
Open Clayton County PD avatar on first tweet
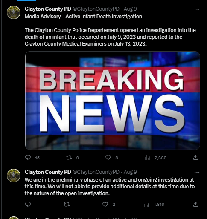pos(14,12)
